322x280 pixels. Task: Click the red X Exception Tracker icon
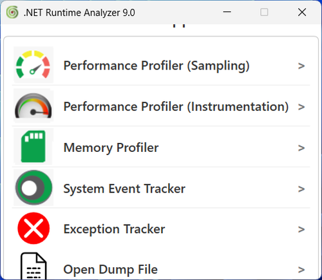tap(33, 229)
